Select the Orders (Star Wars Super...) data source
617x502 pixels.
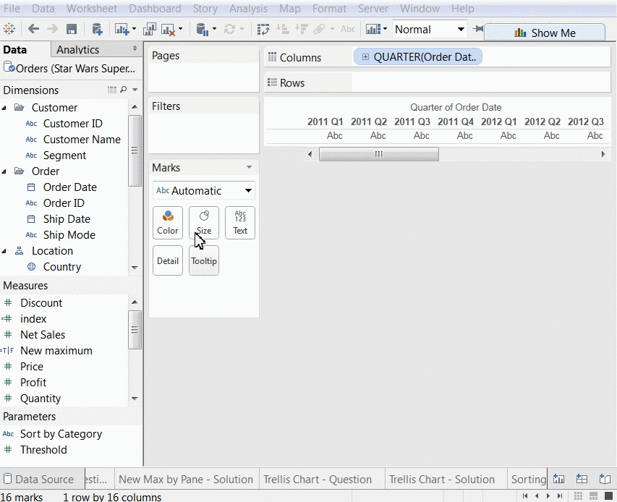[71, 68]
